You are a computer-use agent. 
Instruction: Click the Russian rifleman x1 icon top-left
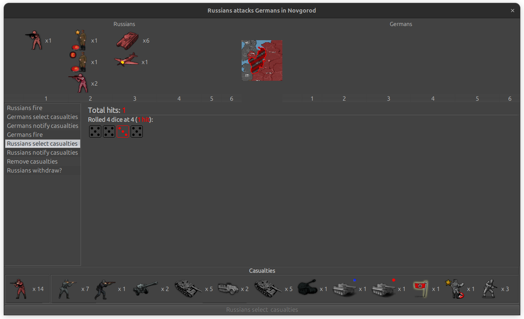36,40
